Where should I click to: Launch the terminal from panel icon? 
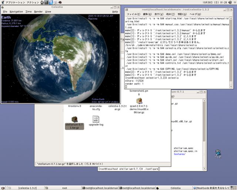pyautogui.click(x=46, y=2)
